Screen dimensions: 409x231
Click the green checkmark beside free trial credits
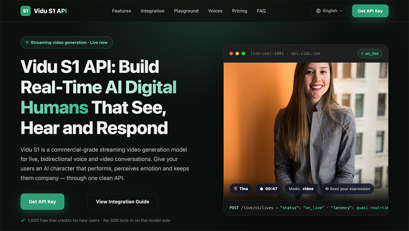(22, 220)
